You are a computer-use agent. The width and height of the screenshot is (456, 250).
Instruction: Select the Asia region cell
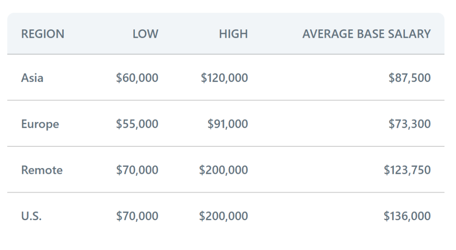click(33, 78)
